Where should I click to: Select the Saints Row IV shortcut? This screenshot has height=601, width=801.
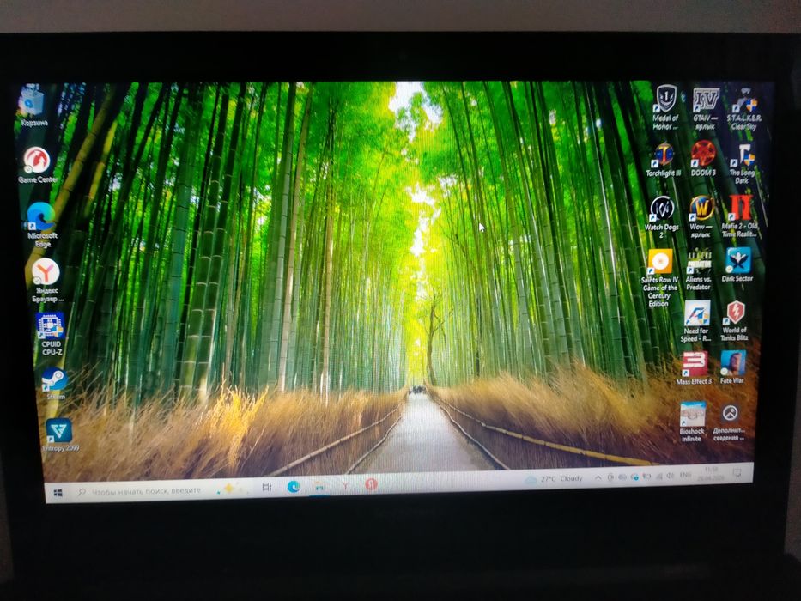[659, 278]
